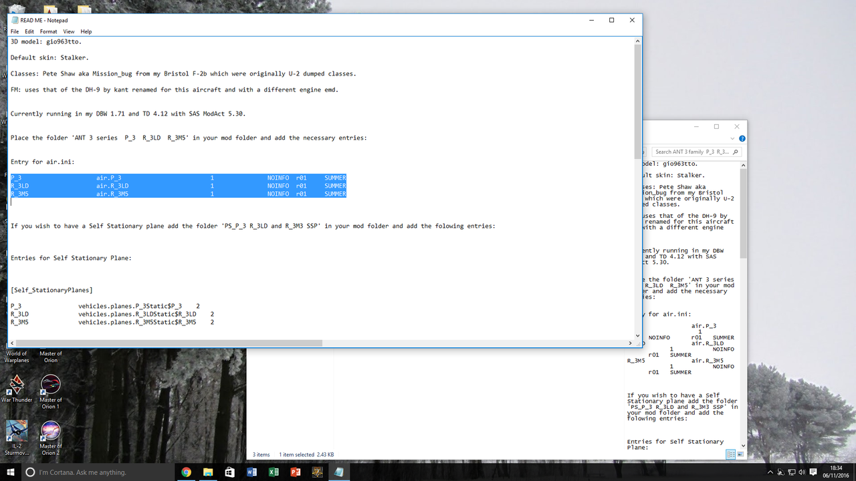Click the highlighted 'air.R_3M5' line text

pyautogui.click(x=112, y=194)
